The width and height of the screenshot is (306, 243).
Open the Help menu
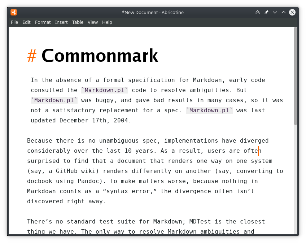(x=107, y=22)
